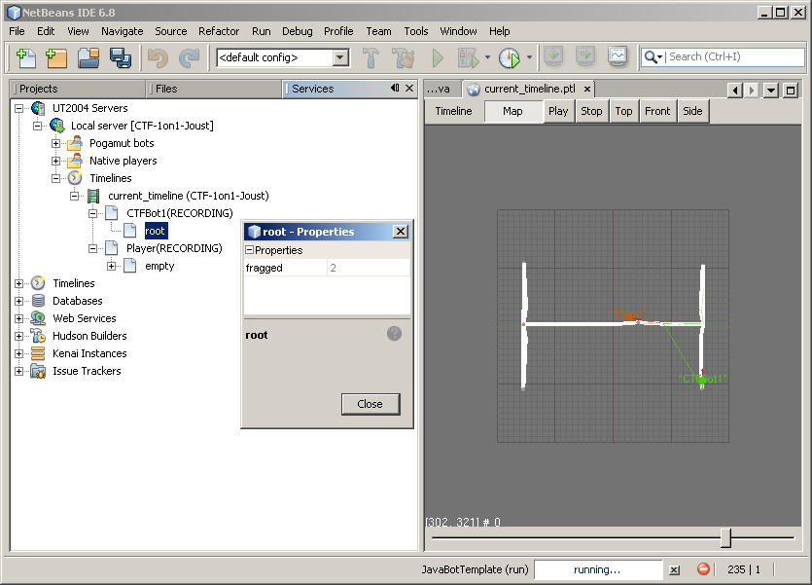Maximize the editor window icon
The height and width of the screenshot is (585, 812).
coord(791,91)
